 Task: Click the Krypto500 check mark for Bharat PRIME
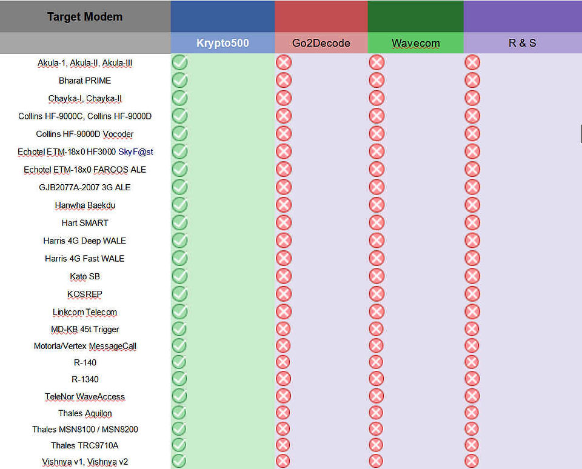click(179, 80)
